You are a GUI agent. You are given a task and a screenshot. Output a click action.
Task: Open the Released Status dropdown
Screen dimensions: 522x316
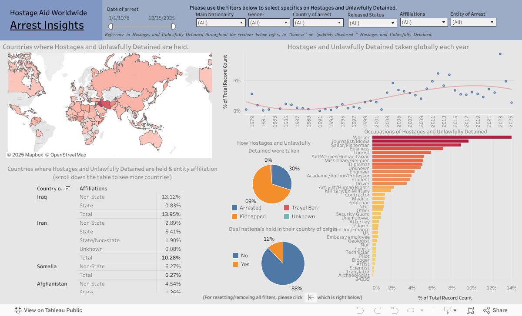371,23
